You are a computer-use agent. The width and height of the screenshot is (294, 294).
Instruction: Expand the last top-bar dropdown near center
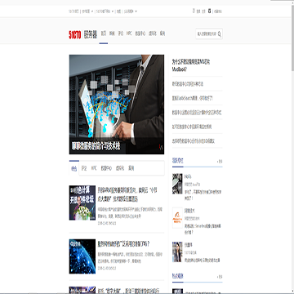(x=136, y=11)
